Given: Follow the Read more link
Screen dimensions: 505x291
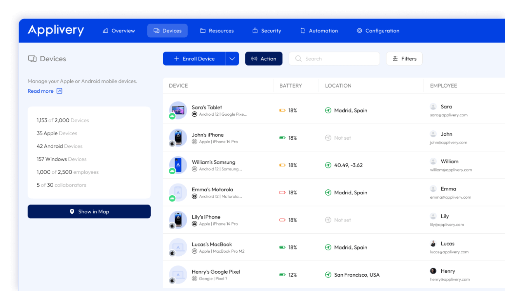Looking at the screenshot, I should point(40,91).
